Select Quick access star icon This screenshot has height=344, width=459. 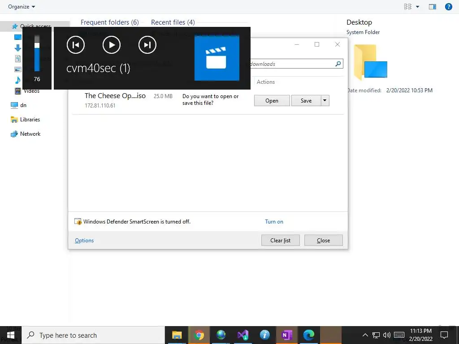pos(15,26)
